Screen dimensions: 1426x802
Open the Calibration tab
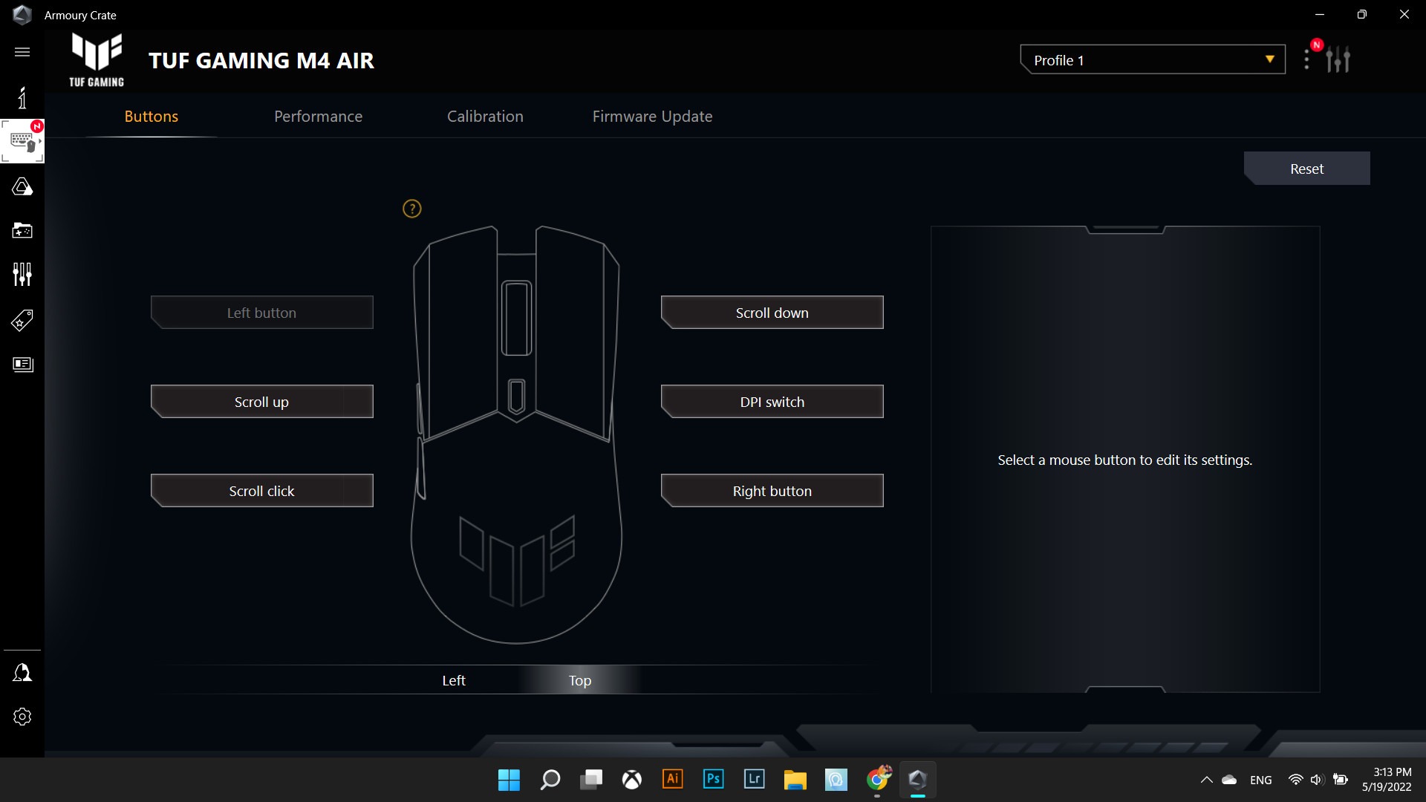pyautogui.click(x=486, y=117)
